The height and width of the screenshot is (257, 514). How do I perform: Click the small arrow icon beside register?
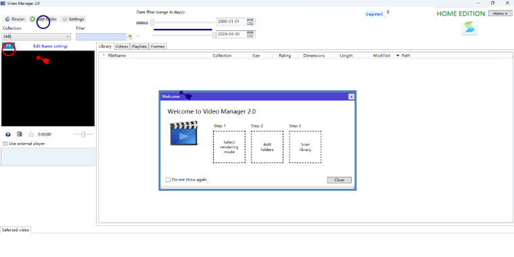click(x=388, y=12)
